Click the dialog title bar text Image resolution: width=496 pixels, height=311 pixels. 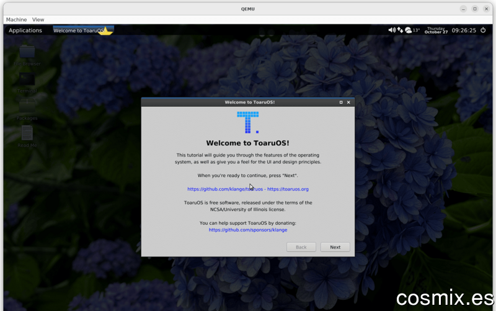tap(250, 102)
